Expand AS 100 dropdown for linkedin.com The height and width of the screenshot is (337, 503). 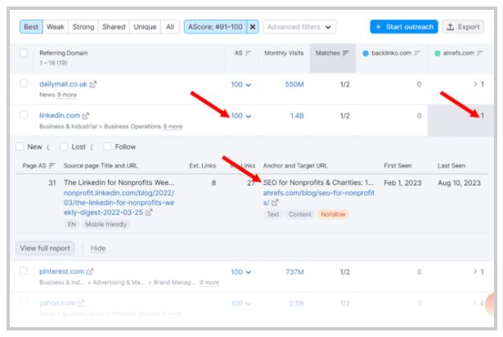tap(241, 116)
